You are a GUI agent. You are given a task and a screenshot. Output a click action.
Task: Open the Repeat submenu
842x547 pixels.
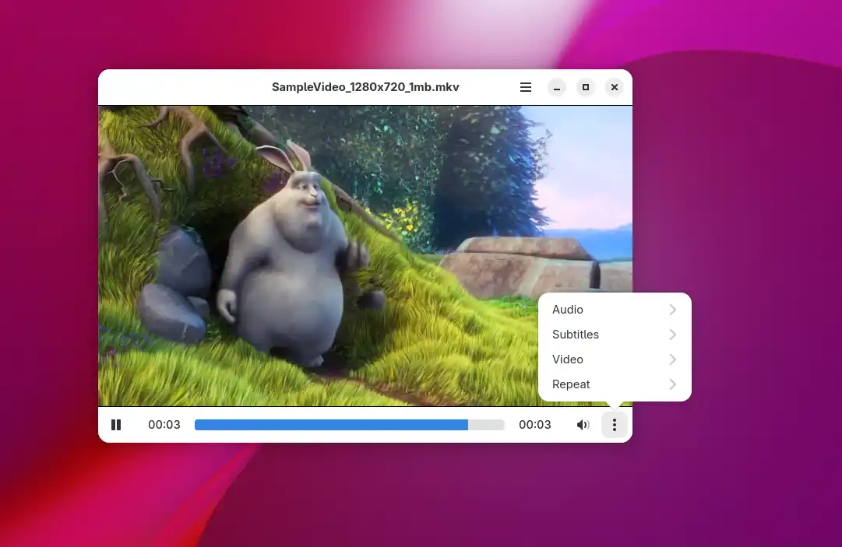click(615, 384)
